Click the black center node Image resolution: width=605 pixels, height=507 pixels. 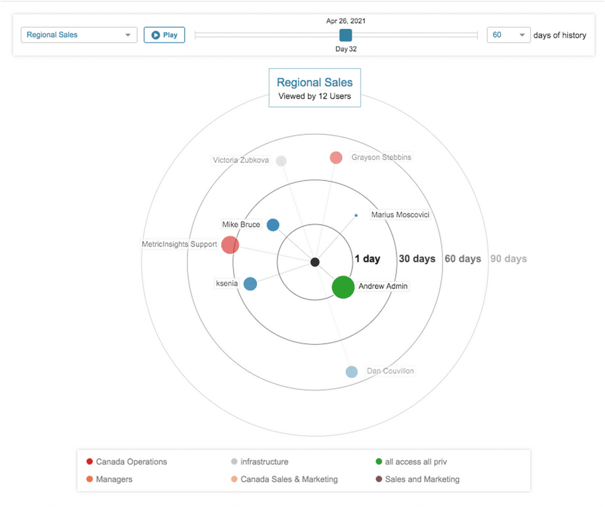[315, 262]
